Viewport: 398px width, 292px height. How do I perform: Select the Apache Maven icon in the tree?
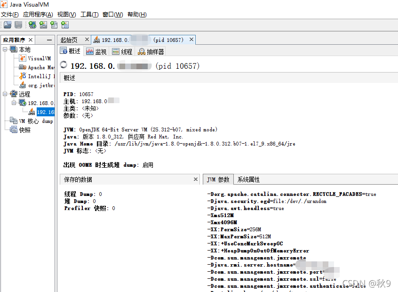coord(23,67)
